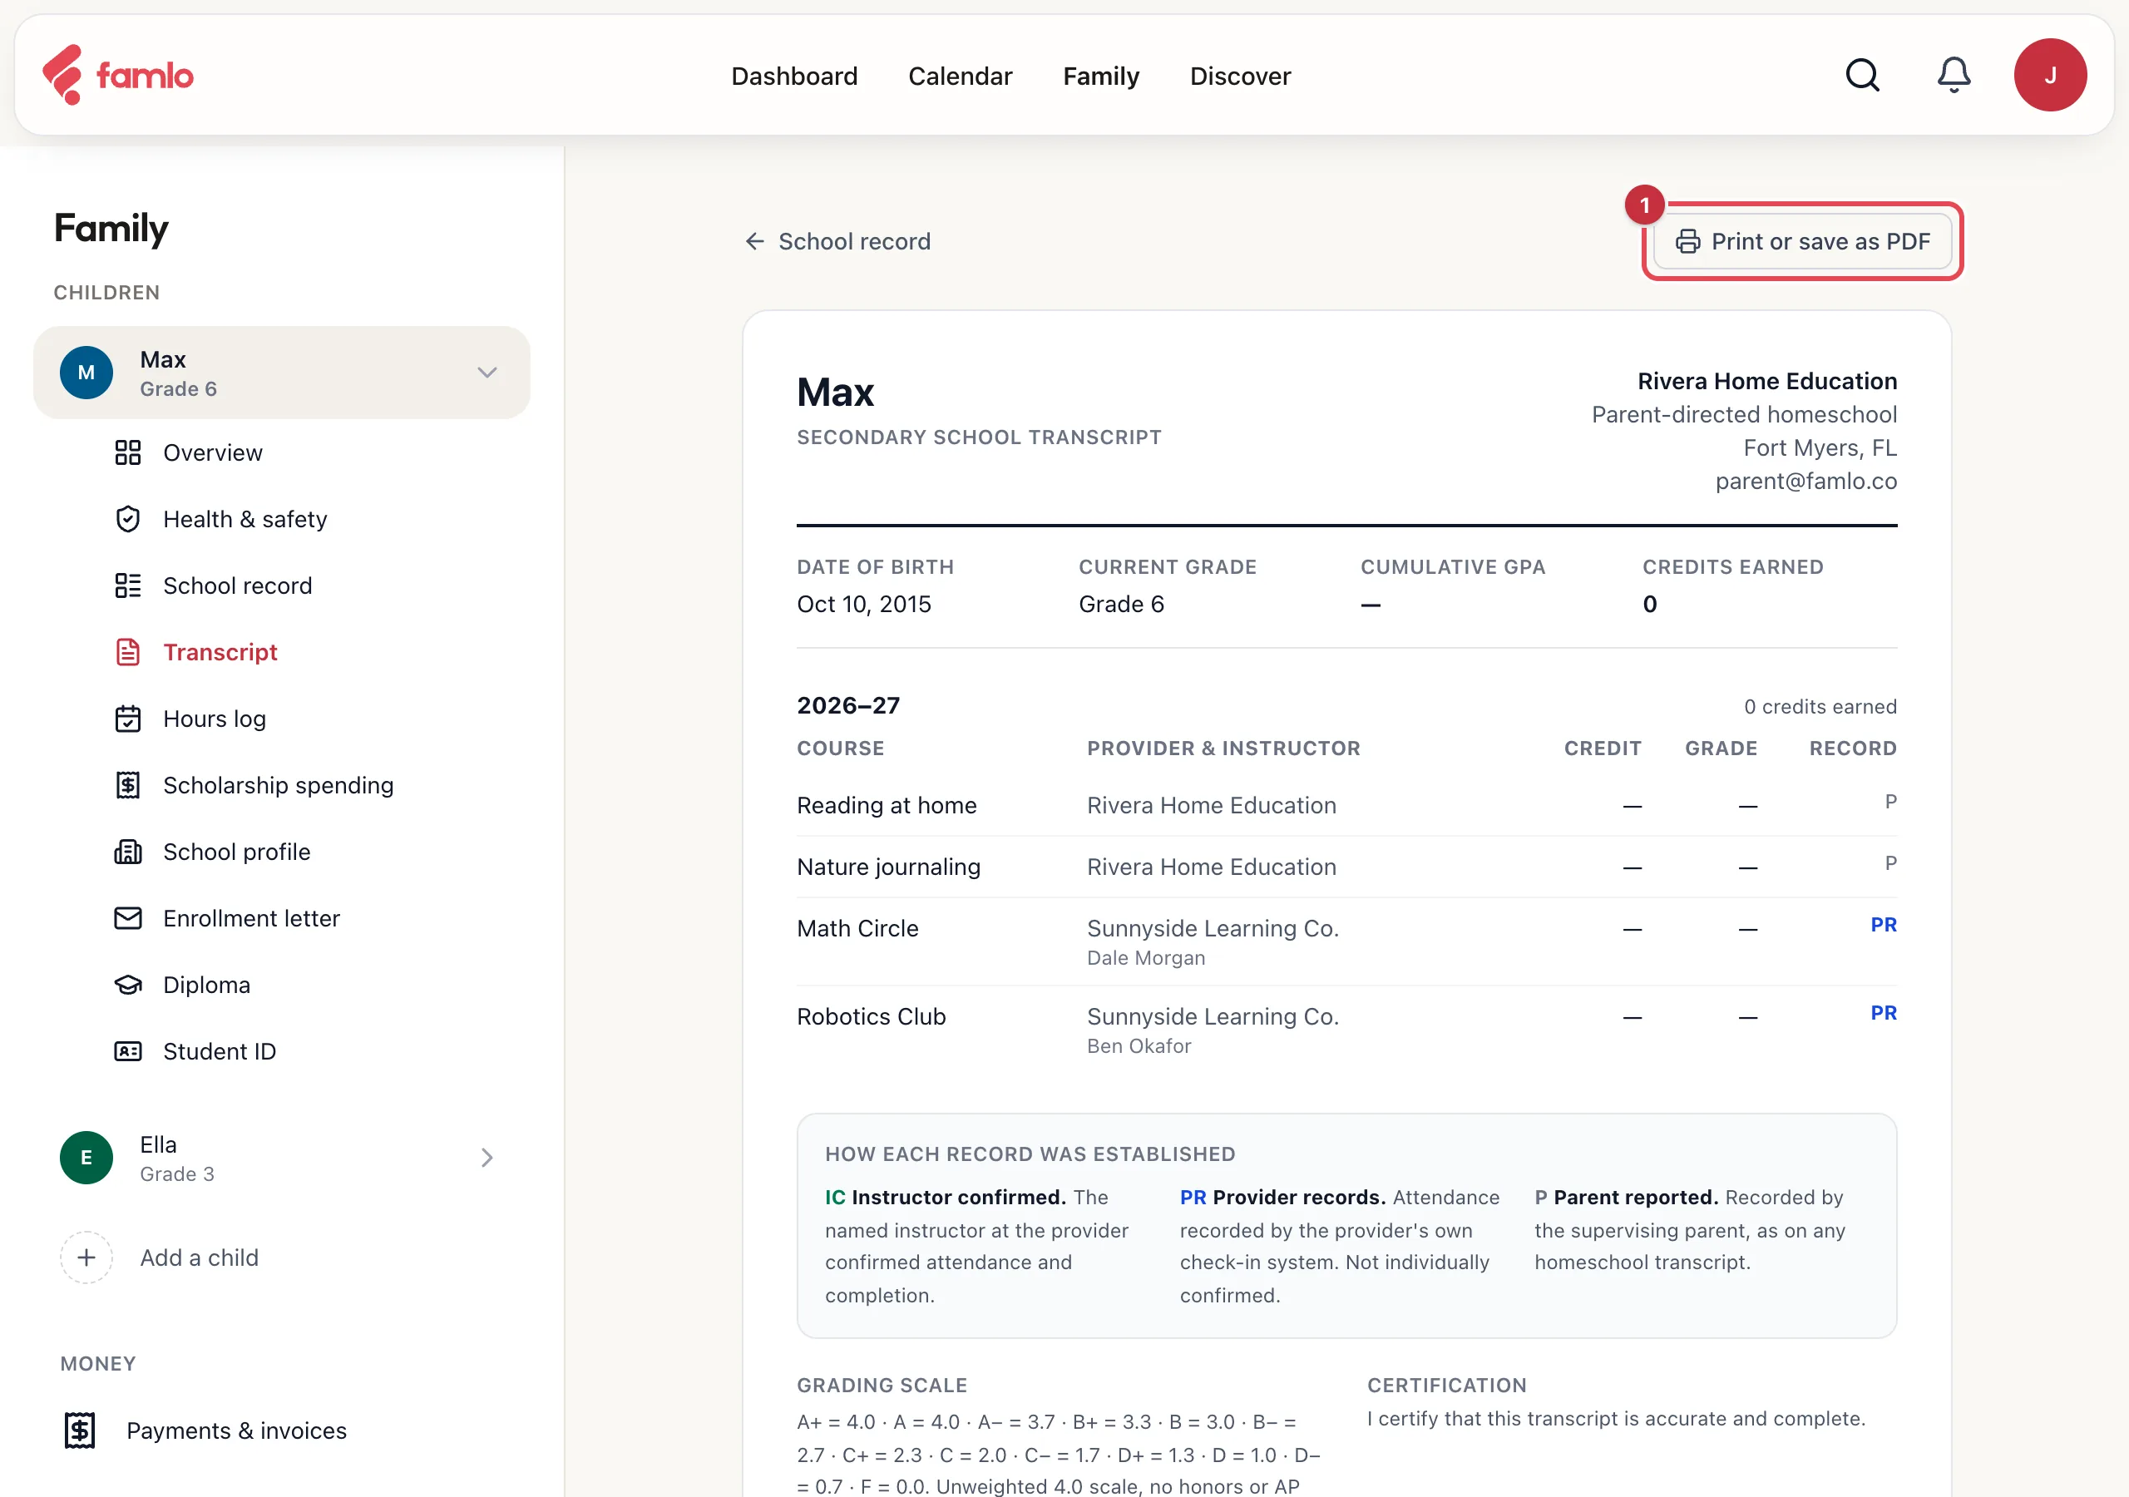2129x1497 pixels.
Task: Go to Dashboard in top navigation
Action: pyautogui.click(x=795, y=76)
